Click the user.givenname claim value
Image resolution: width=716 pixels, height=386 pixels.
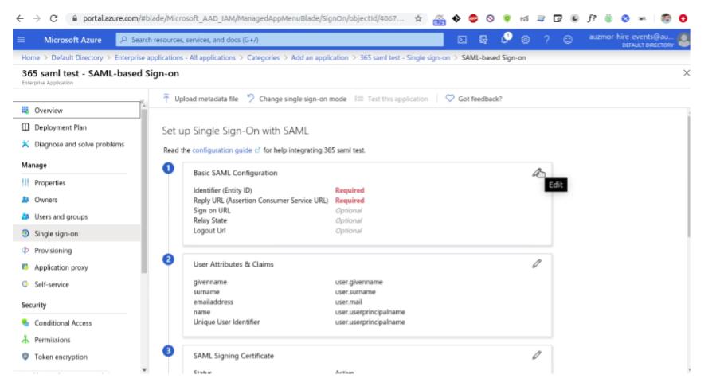point(358,282)
